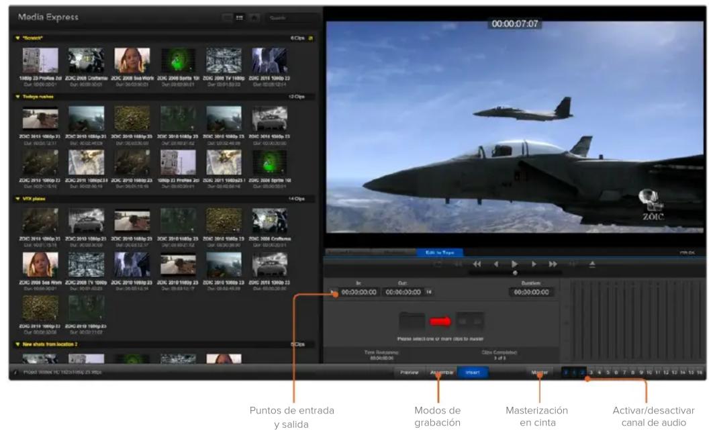Click the jet fighter video preview
The height and width of the screenshot is (437, 713).
(515, 128)
